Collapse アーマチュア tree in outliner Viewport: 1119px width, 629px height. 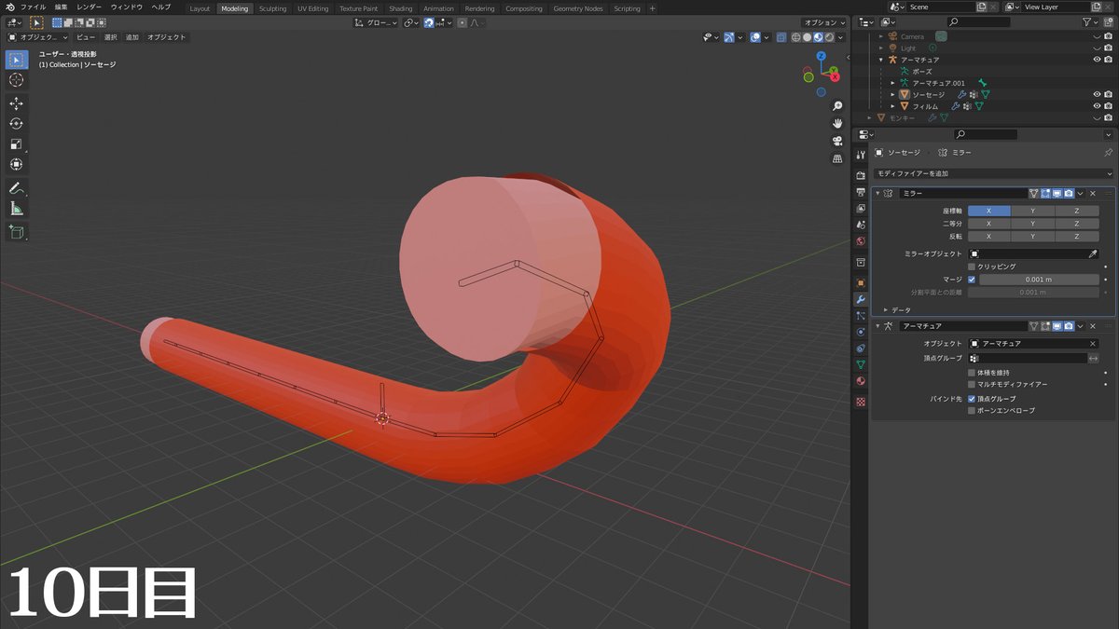click(881, 60)
